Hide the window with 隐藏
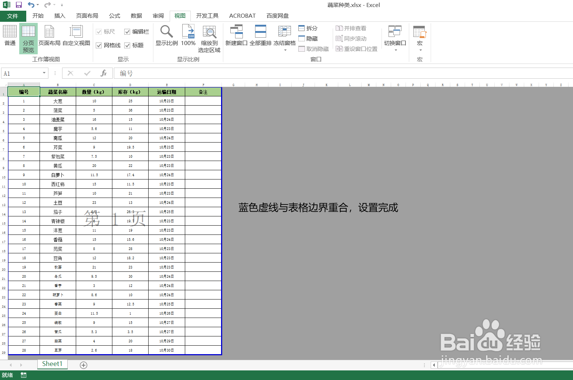This screenshot has height=380, width=573. pyautogui.click(x=308, y=38)
